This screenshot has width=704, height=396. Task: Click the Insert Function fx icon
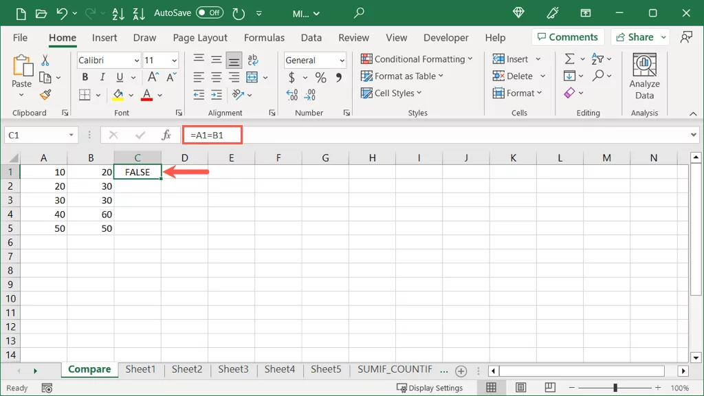coord(166,135)
